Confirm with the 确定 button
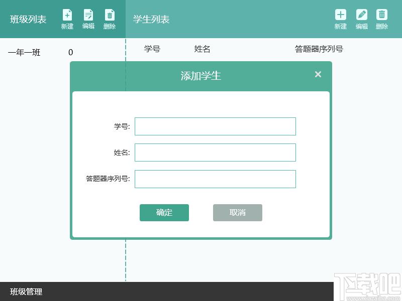402x301 pixels. click(164, 212)
